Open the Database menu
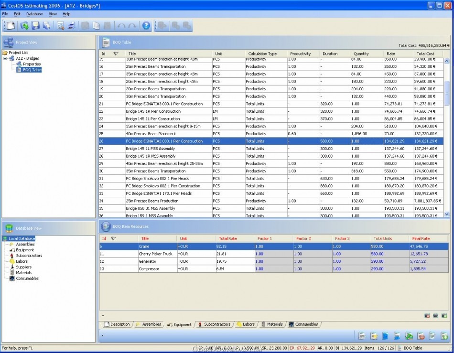This screenshot has width=454, height=353. pyautogui.click(x=34, y=14)
